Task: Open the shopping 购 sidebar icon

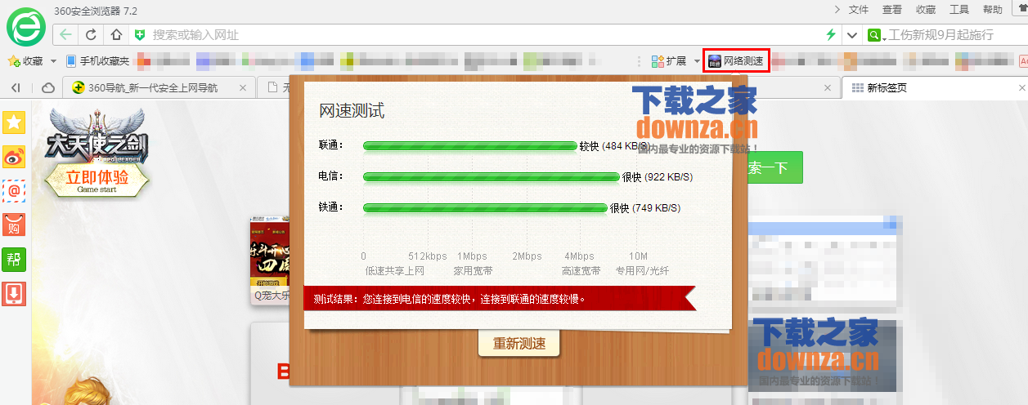Action: tap(14, 224)
